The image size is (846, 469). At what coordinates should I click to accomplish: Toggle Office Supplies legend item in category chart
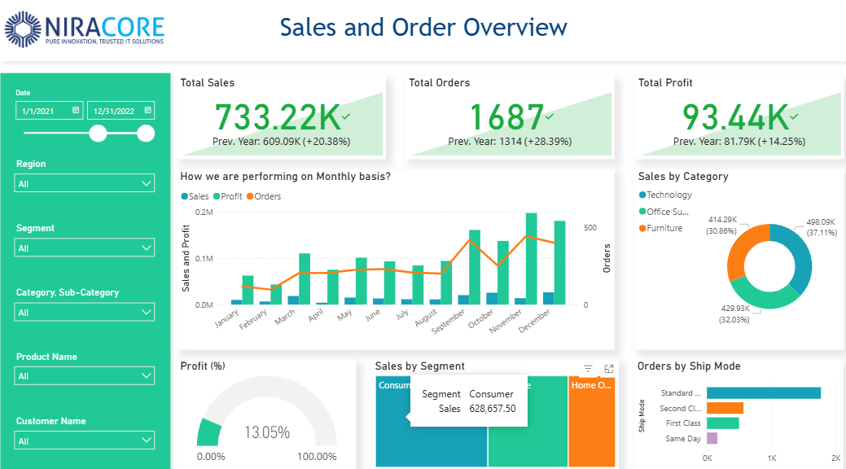[x=664, y=212]
